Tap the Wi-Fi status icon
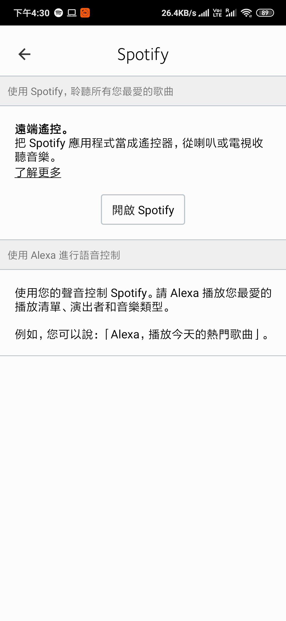 247,13
